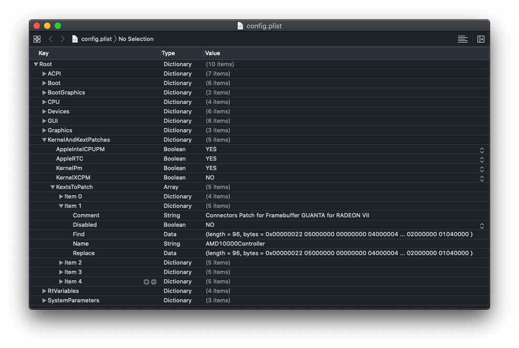The width and height of the screenshot is (519, 348).
Task: Open the related items grid menu
Action: coord(37,39)
